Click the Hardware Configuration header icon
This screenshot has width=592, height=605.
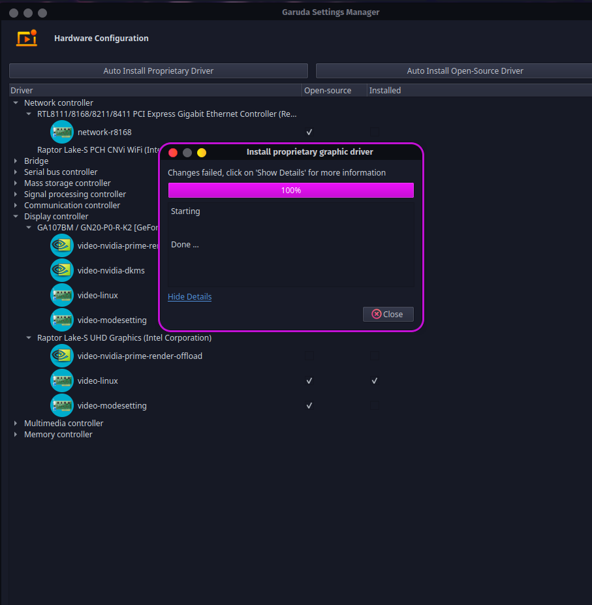[27, 39]
